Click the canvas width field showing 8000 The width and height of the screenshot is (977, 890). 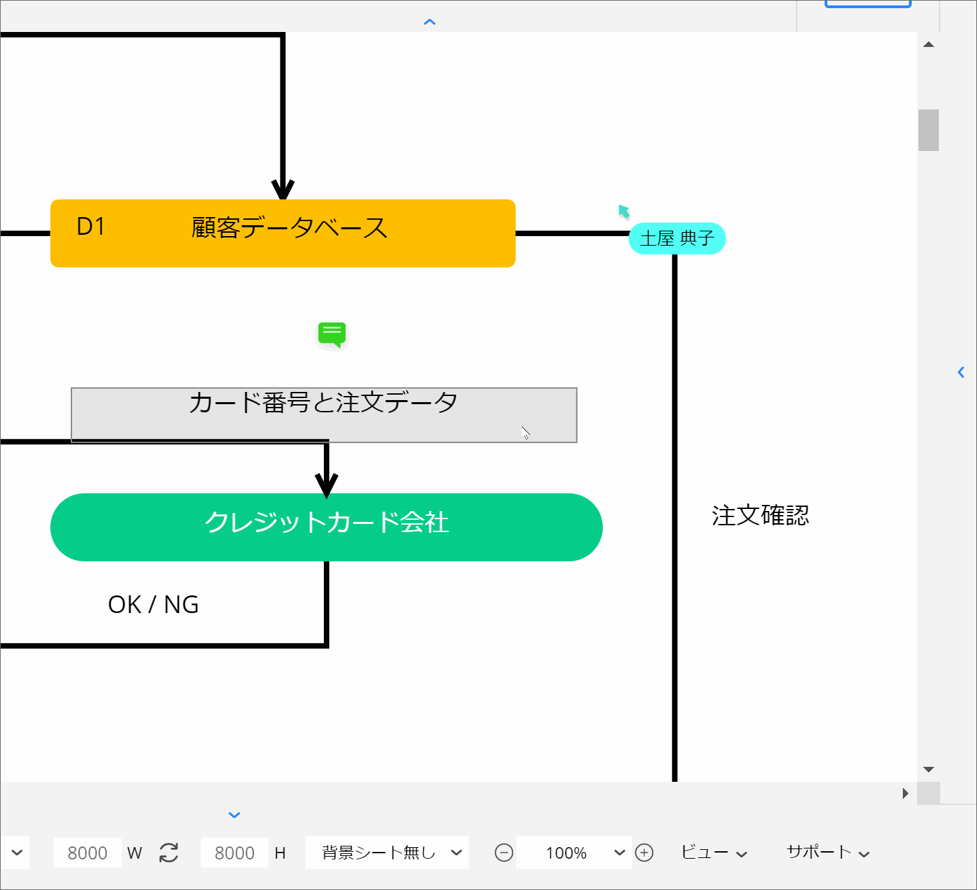click(88, 853)
